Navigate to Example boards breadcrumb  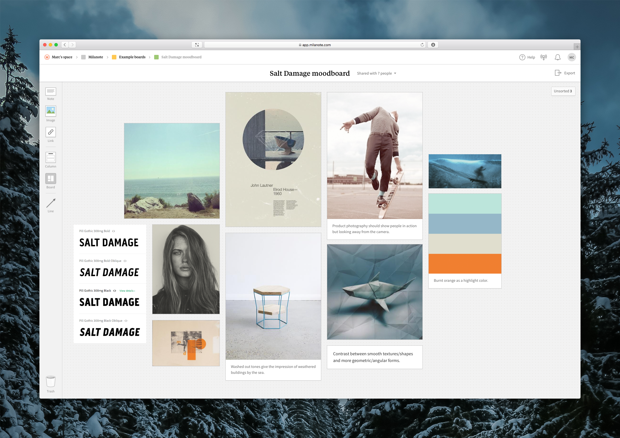coord(132,57)
